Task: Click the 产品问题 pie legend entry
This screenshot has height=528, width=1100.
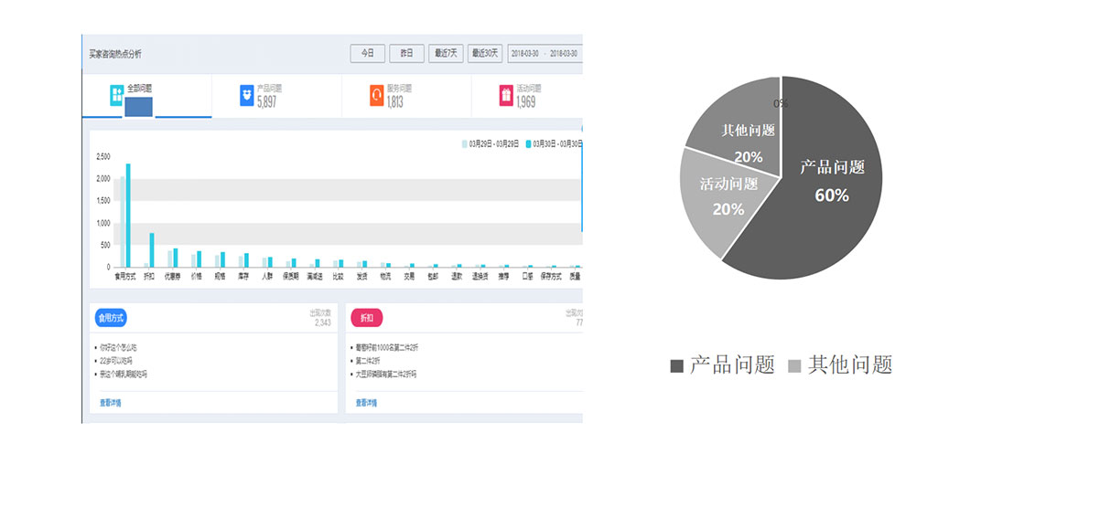Action: pyautogui.click(x=723, y=365)
